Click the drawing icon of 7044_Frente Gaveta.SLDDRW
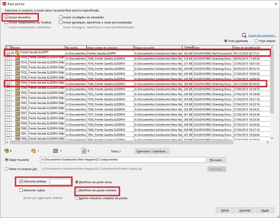This screenshot has width=280, height=218. tap(17, 83)
